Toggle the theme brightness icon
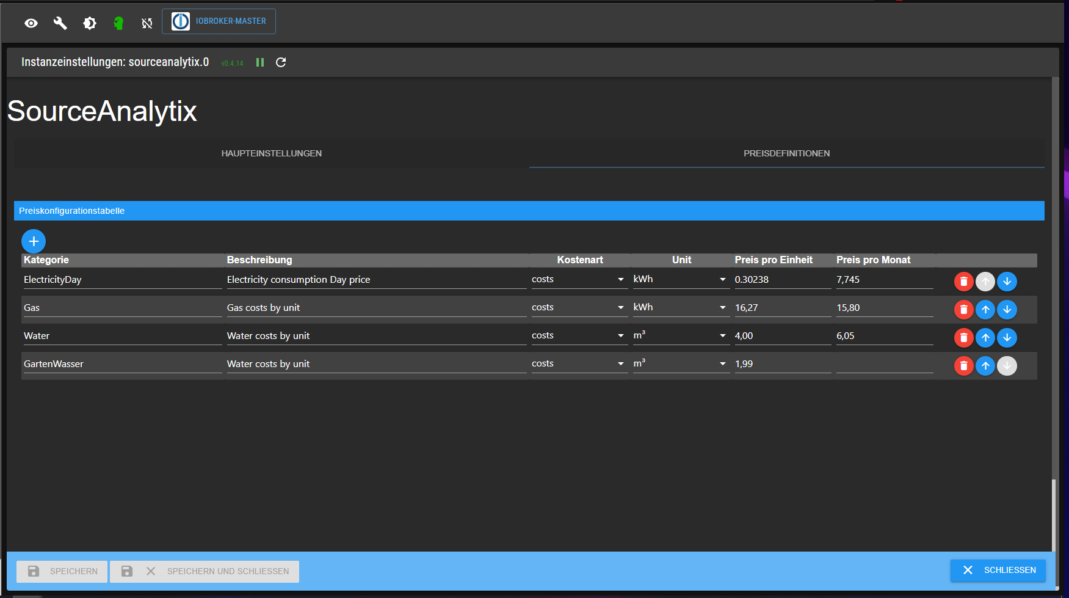This screenshot has height=598, width=1069. coord(90,23)
